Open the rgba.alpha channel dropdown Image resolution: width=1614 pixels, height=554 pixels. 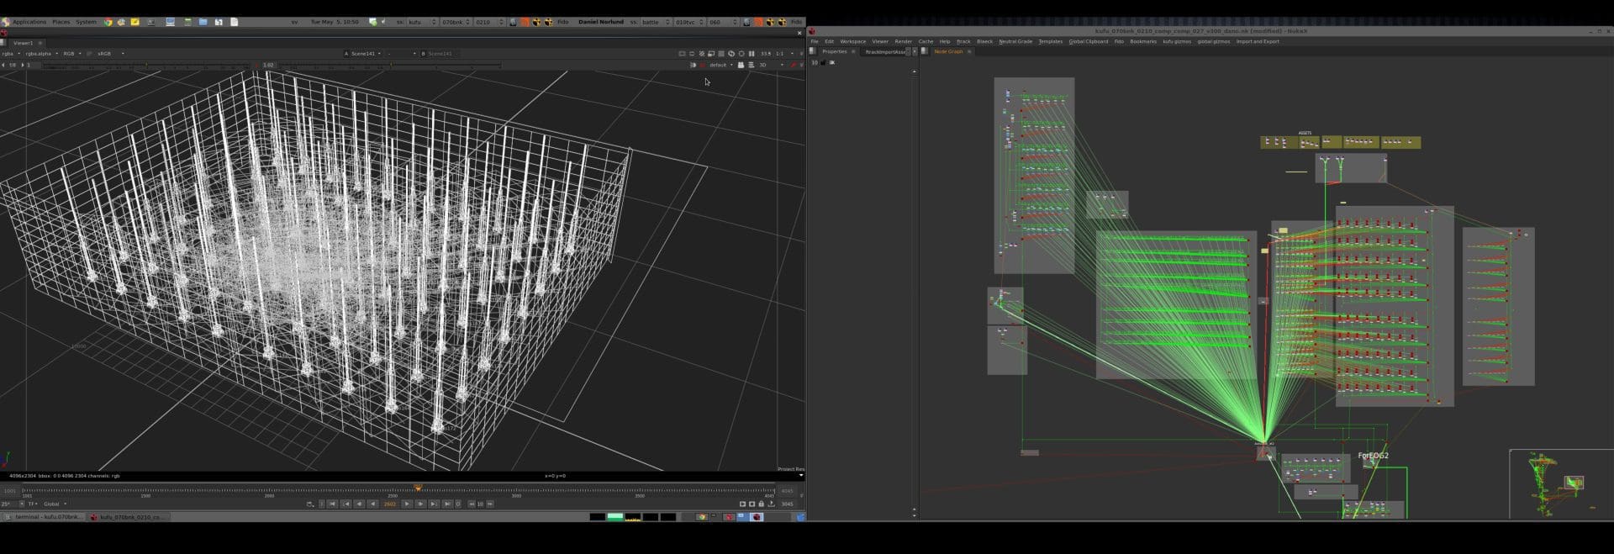(x=42, y=53)
